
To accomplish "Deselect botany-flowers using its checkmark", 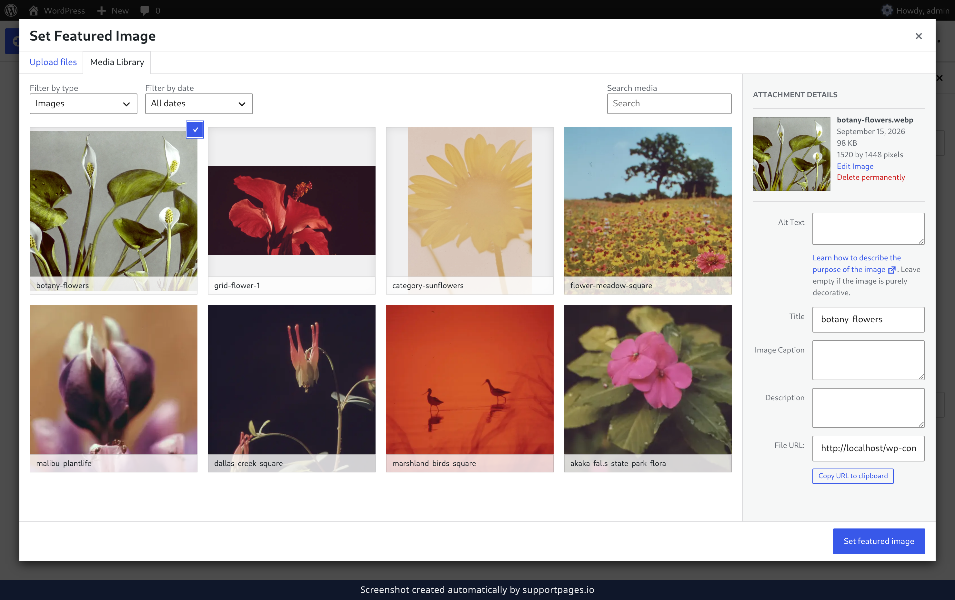I will tap(195, 130).
